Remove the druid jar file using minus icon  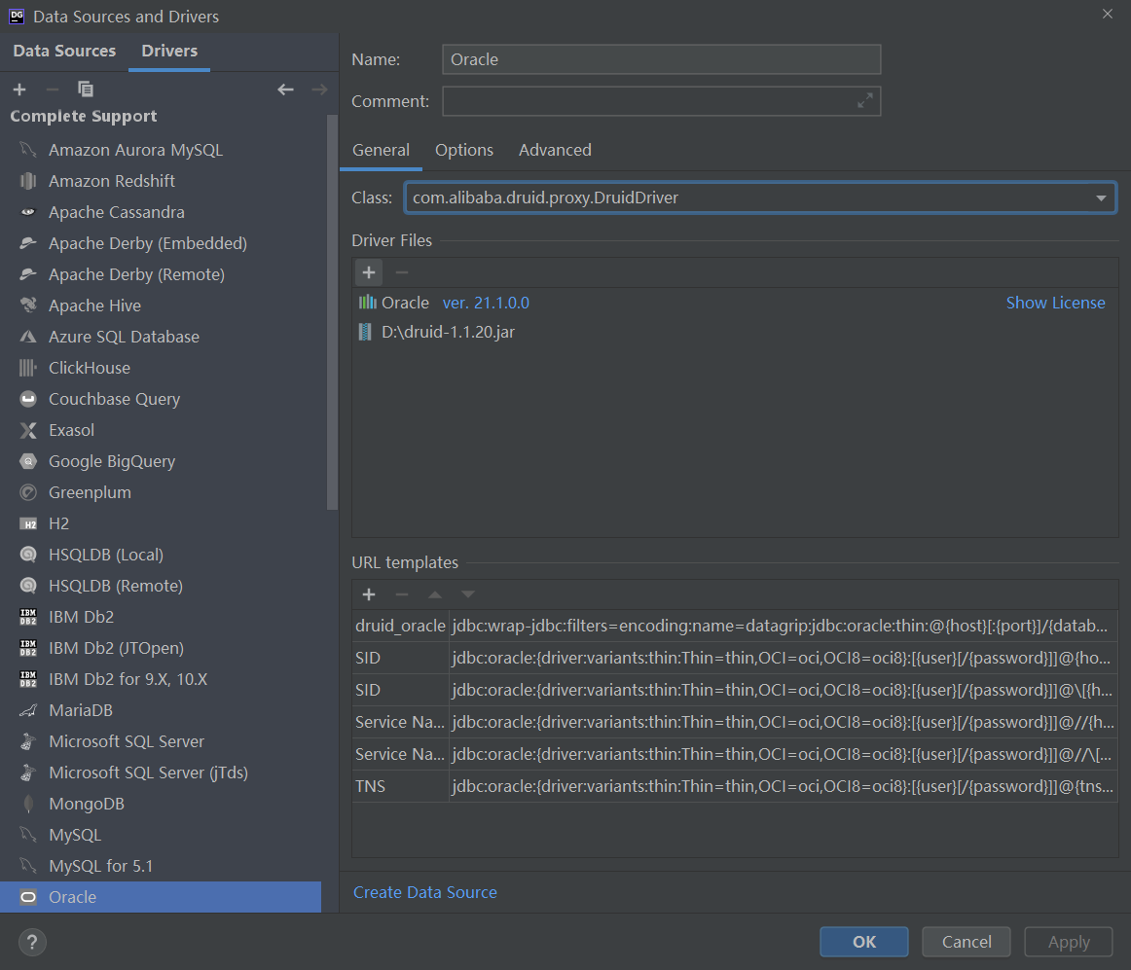coord(401,272)
